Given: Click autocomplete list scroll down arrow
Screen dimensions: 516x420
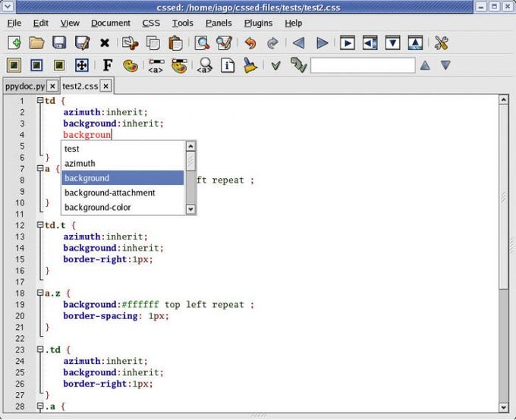Looking at the screenshot, I should pos(191,208).
